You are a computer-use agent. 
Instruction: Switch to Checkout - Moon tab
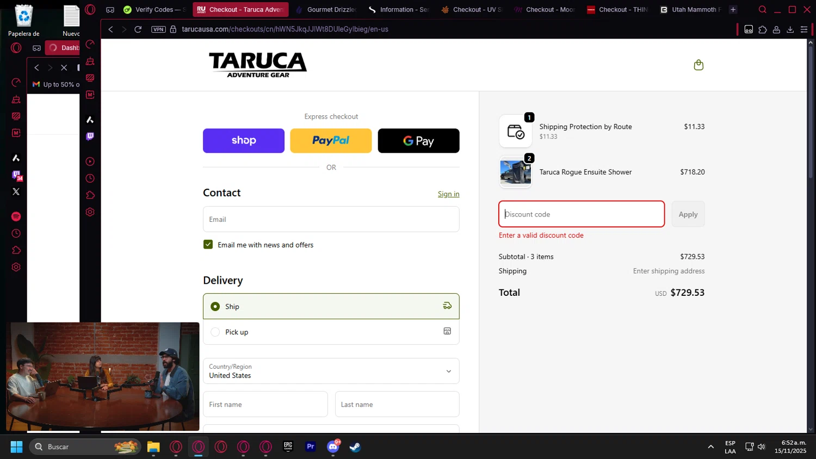tap(545, 10)
